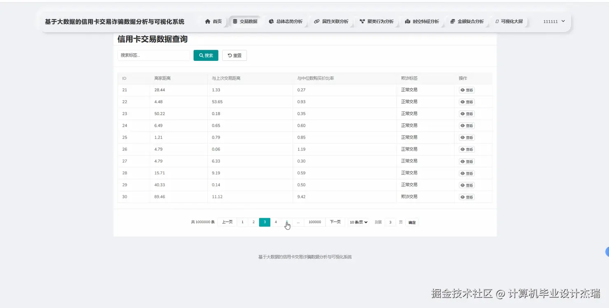View details for row ID 27
609x308 pixels.
coord(467,162)
